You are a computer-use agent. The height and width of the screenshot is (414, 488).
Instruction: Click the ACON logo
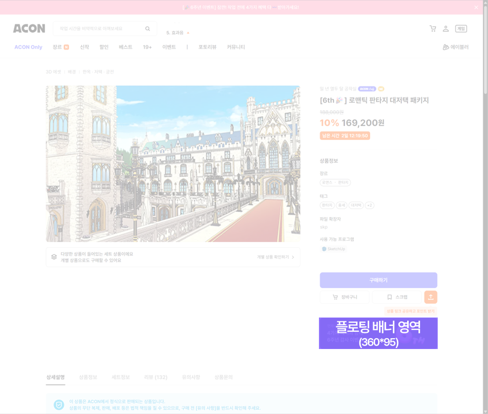click(x=29, y=29)
